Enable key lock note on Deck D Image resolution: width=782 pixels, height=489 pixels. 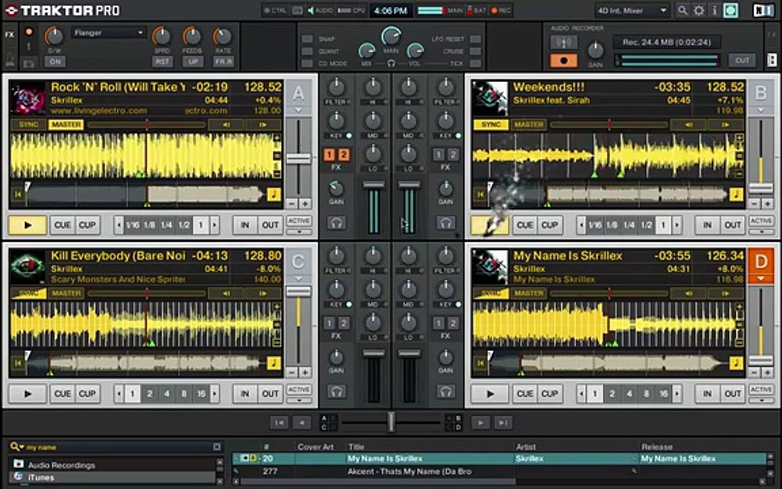tap(736, 363)
